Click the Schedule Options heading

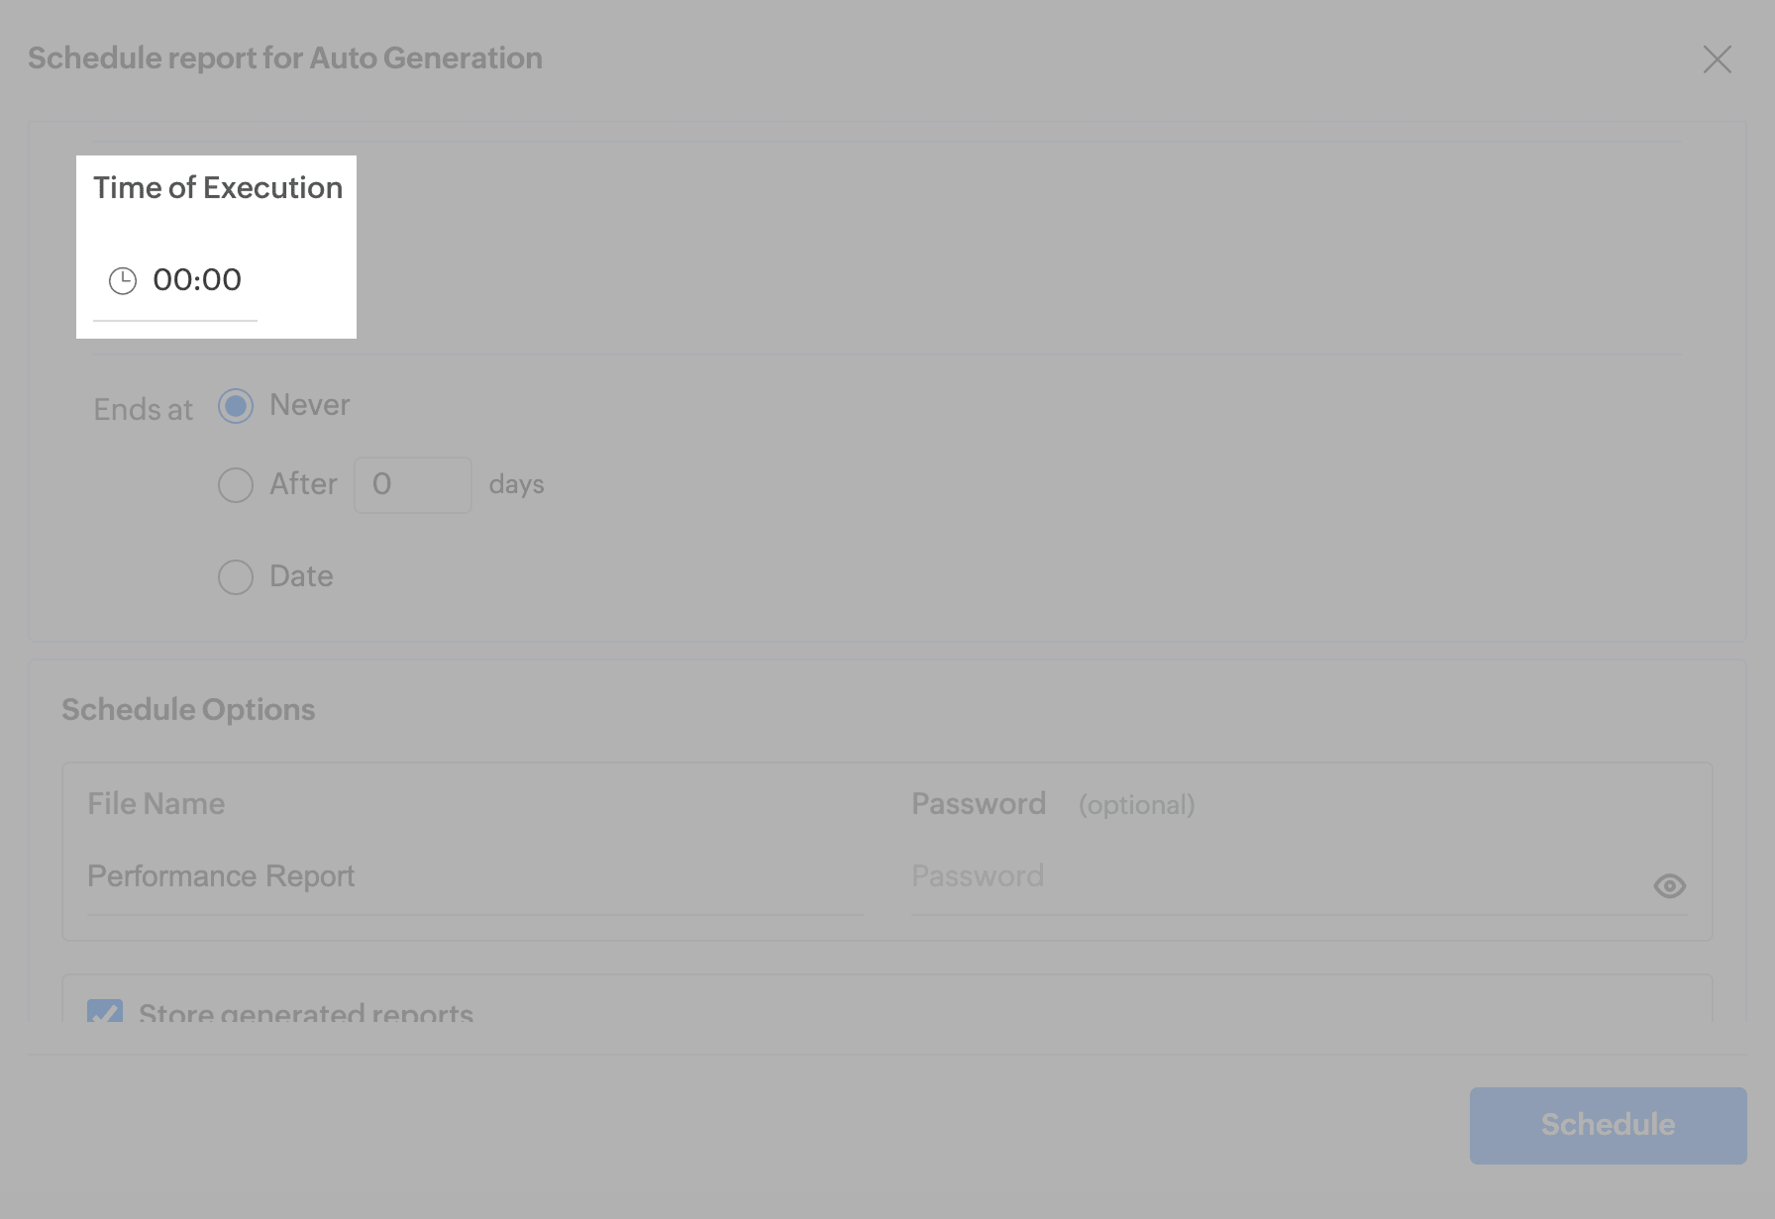pyautogui.click(x=188, y=710)
